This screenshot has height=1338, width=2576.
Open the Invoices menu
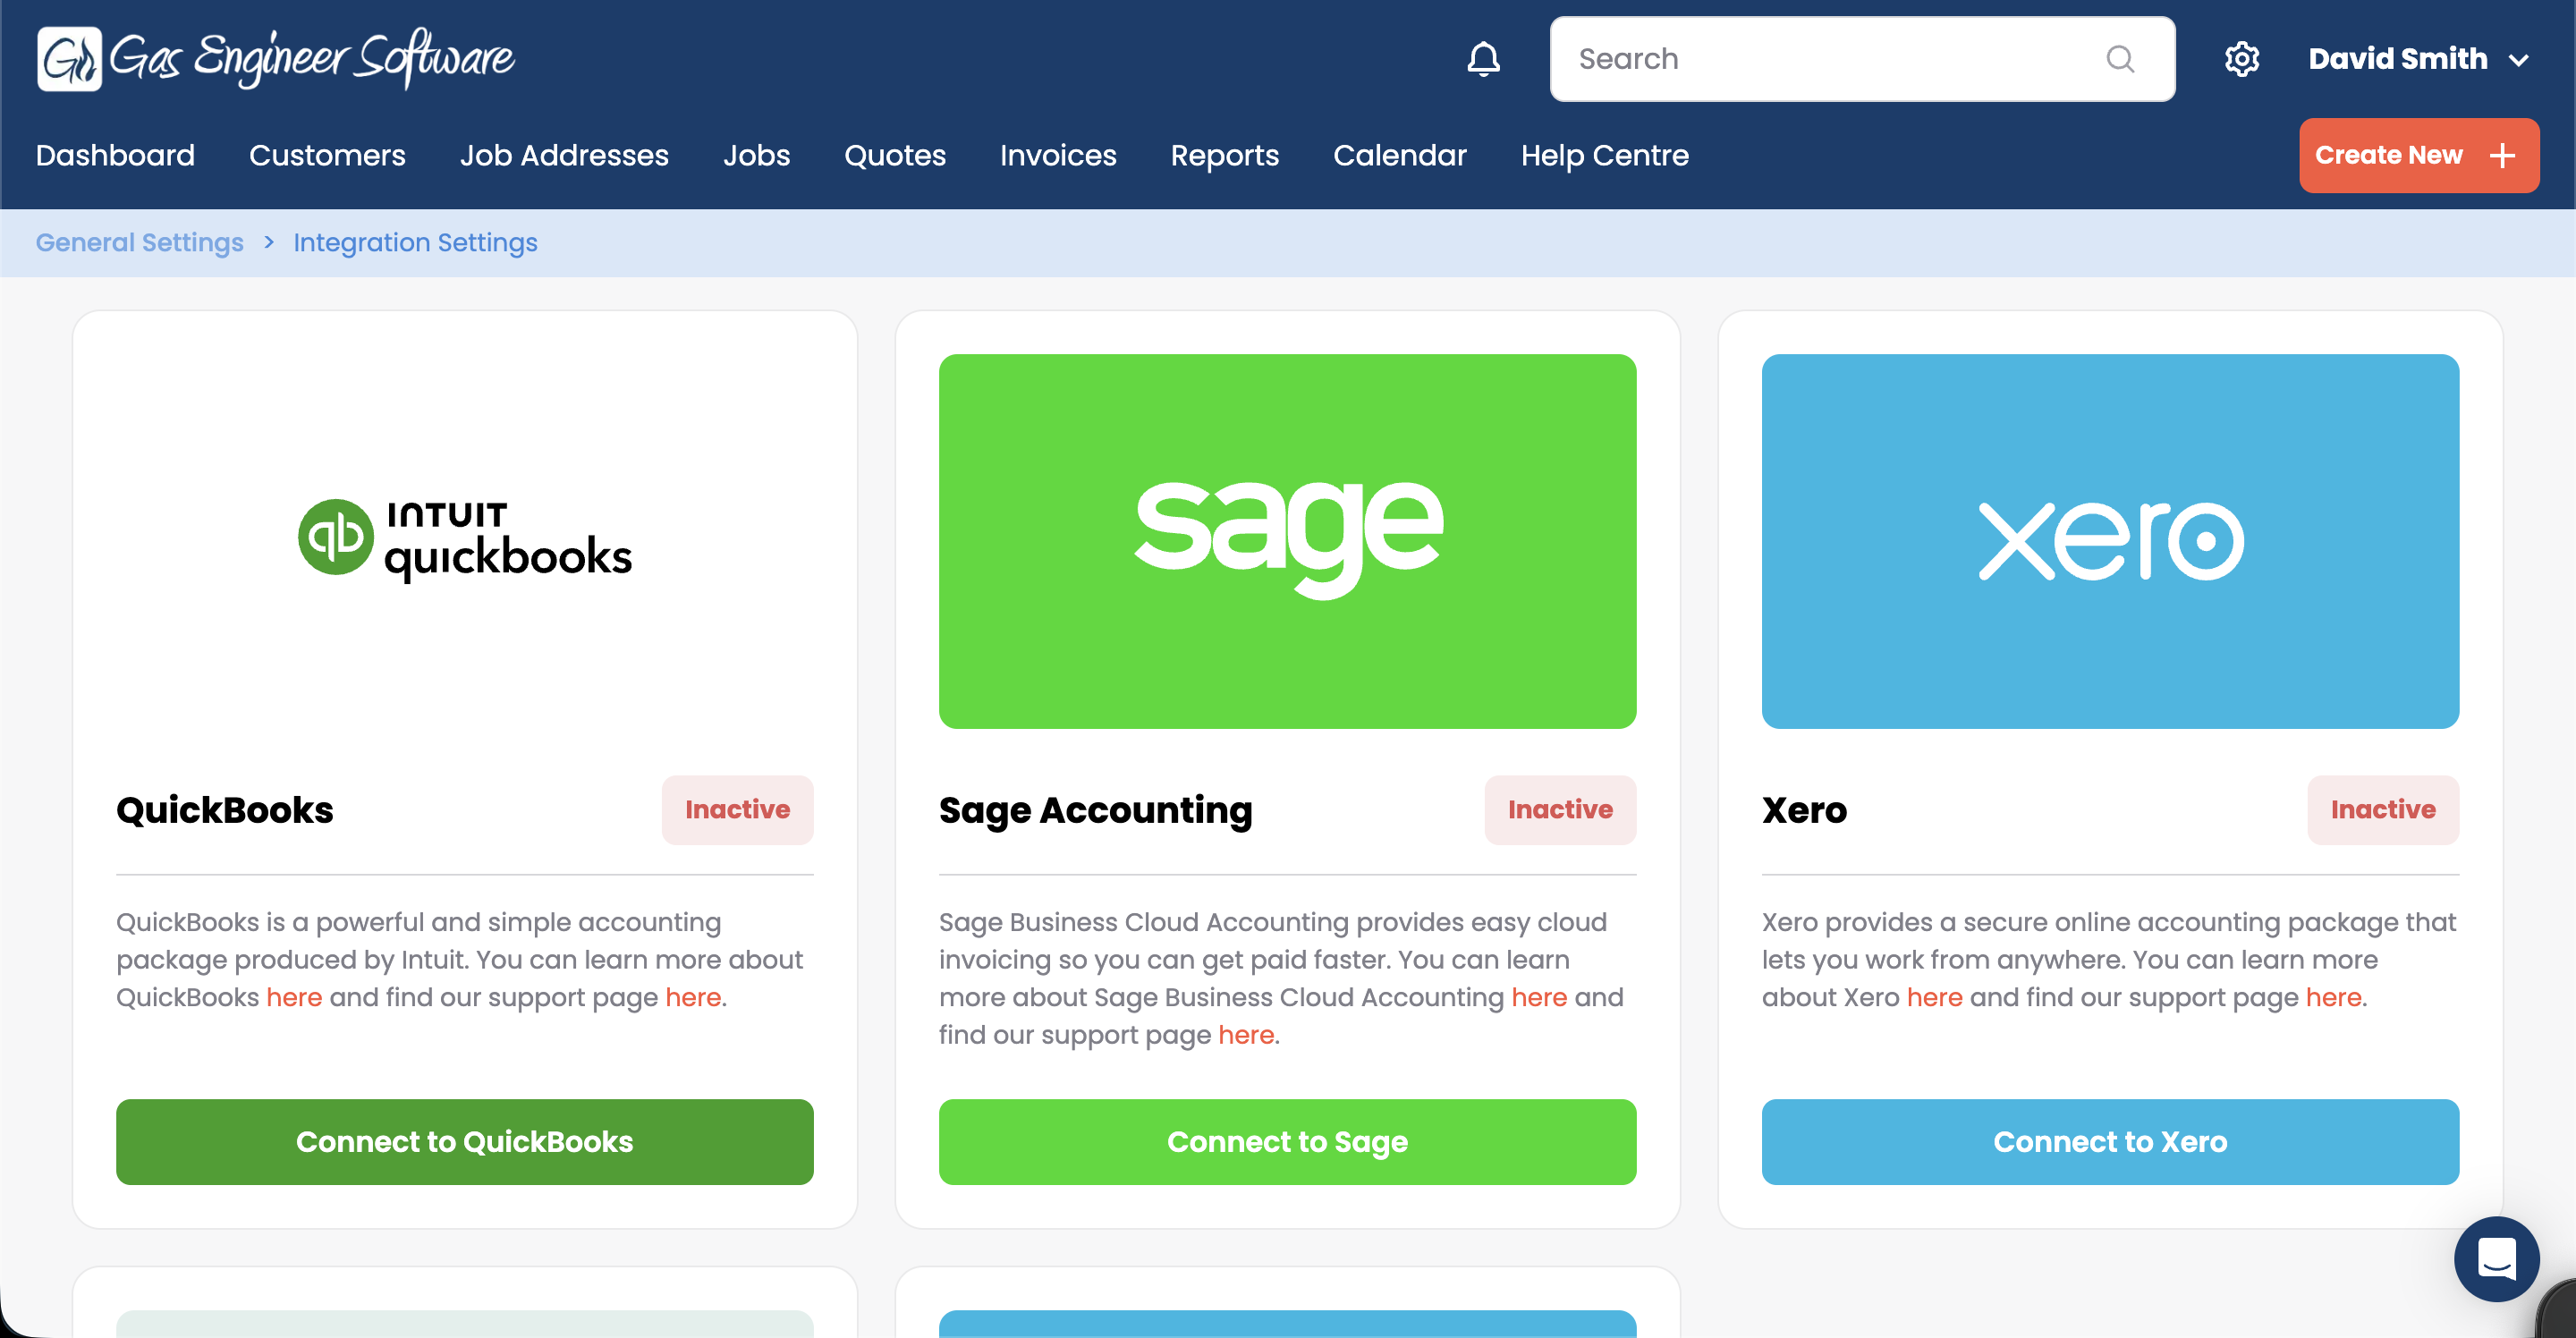(x=1057, y=155)
